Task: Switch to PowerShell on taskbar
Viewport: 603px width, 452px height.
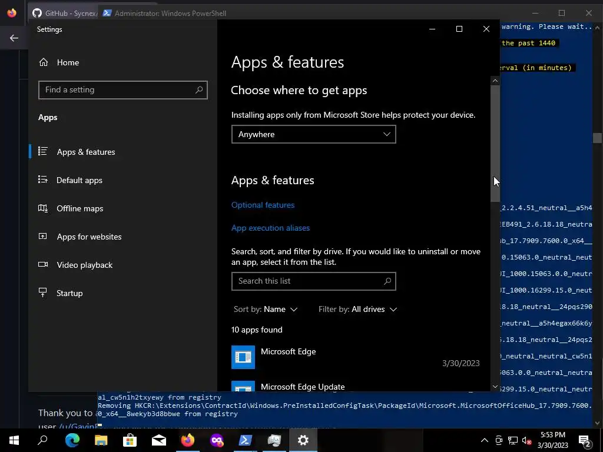Action: tap(246, 440)
